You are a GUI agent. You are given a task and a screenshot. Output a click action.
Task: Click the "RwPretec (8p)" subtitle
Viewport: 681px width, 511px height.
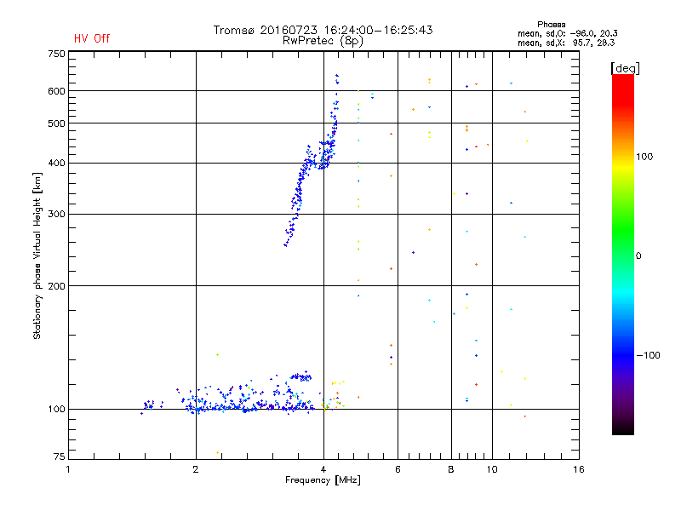click(323, 41)
